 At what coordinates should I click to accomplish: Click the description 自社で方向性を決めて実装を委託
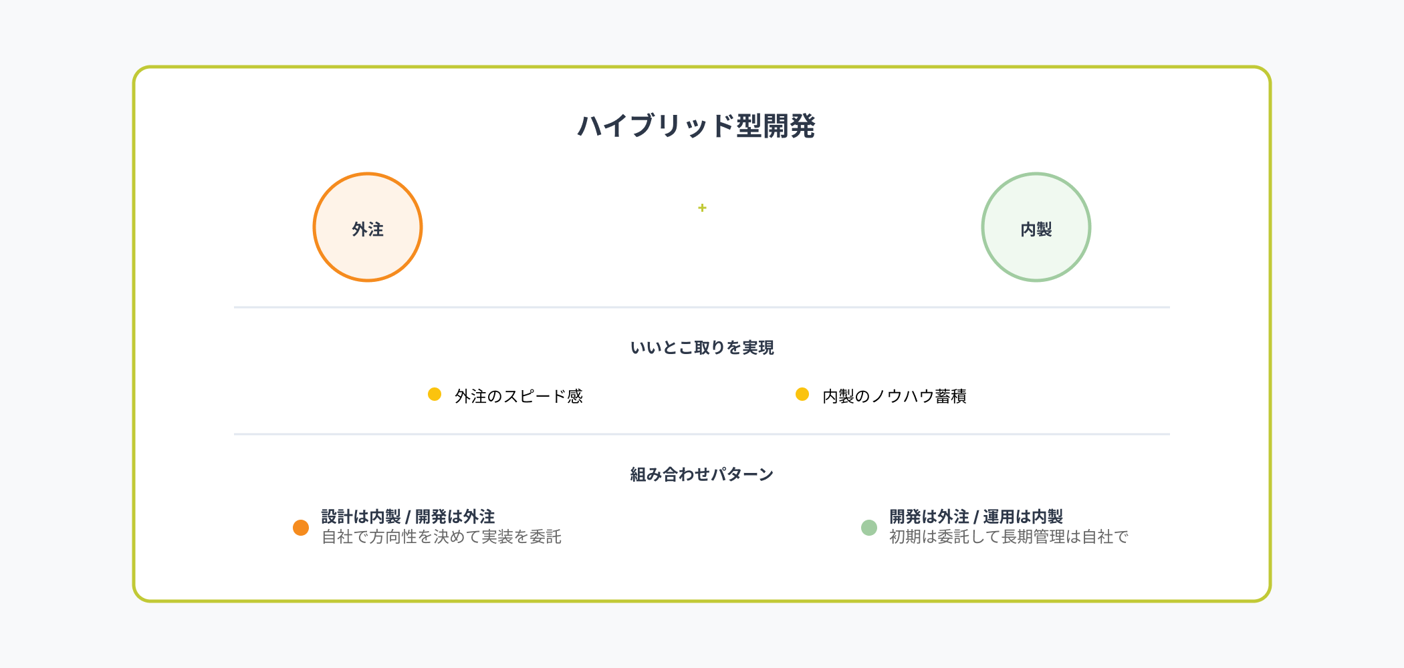(x=441, y=537)
